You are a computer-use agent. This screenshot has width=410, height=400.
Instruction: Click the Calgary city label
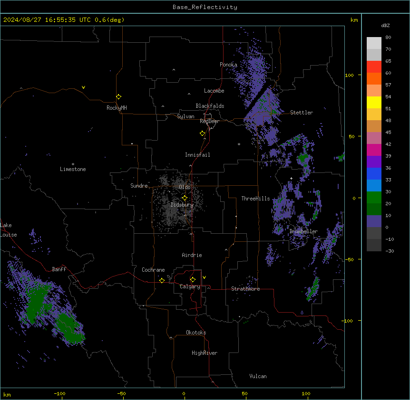pos(190,286)
